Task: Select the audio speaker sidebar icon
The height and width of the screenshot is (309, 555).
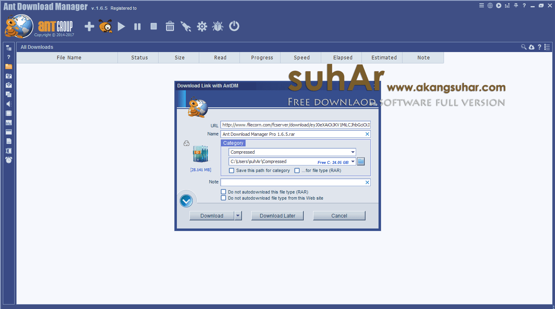Action: [9, 104]
